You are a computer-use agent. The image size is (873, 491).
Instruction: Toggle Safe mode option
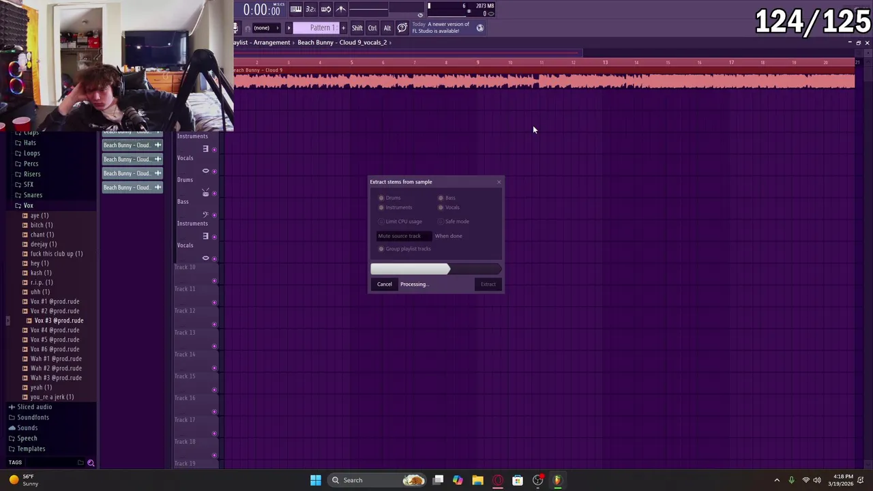441,222
